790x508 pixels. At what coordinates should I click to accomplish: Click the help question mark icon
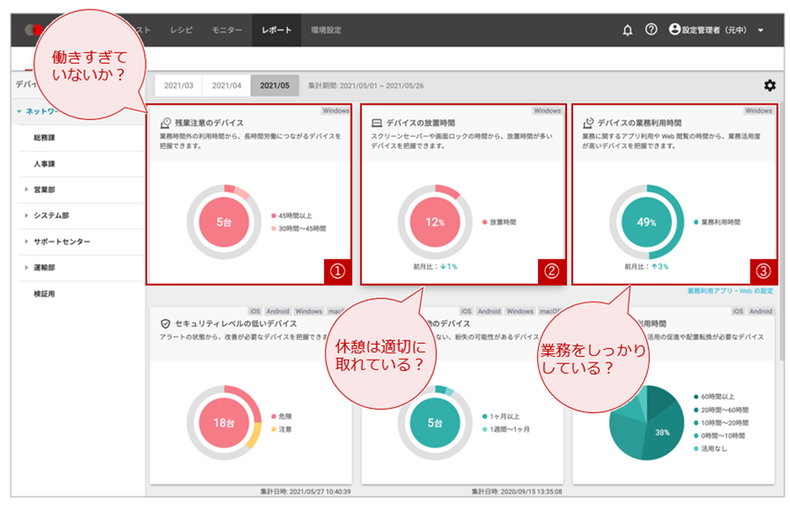point(650,30)
